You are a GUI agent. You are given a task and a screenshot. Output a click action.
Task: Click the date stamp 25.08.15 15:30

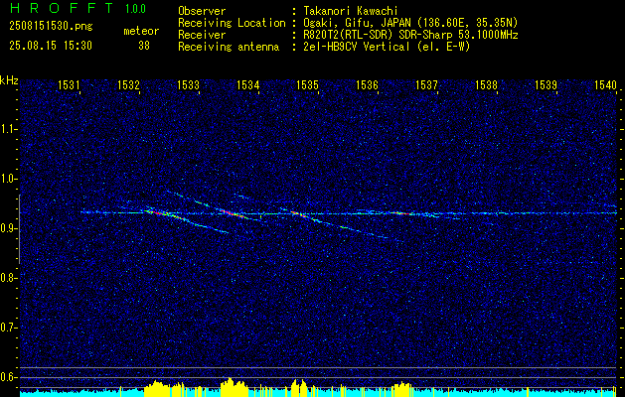pos(51,46)
